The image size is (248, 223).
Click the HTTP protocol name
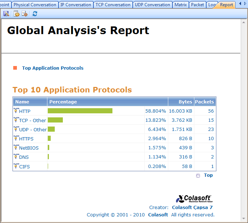coord(25,111)
